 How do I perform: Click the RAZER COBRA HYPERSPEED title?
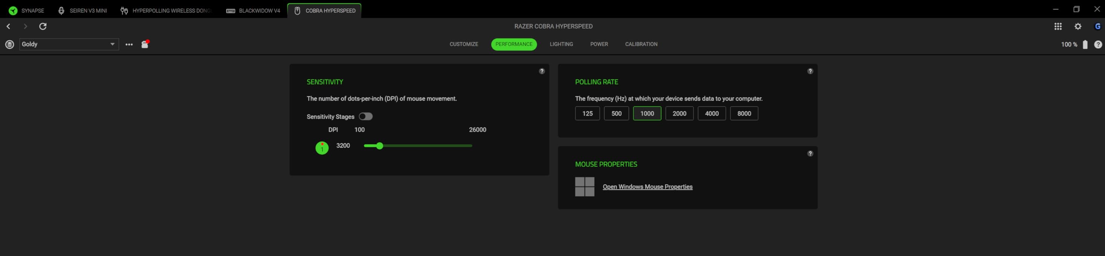click(553, 27)
